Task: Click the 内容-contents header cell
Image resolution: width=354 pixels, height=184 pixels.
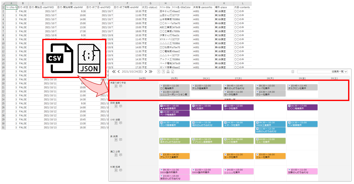Action: click(243, 7)
